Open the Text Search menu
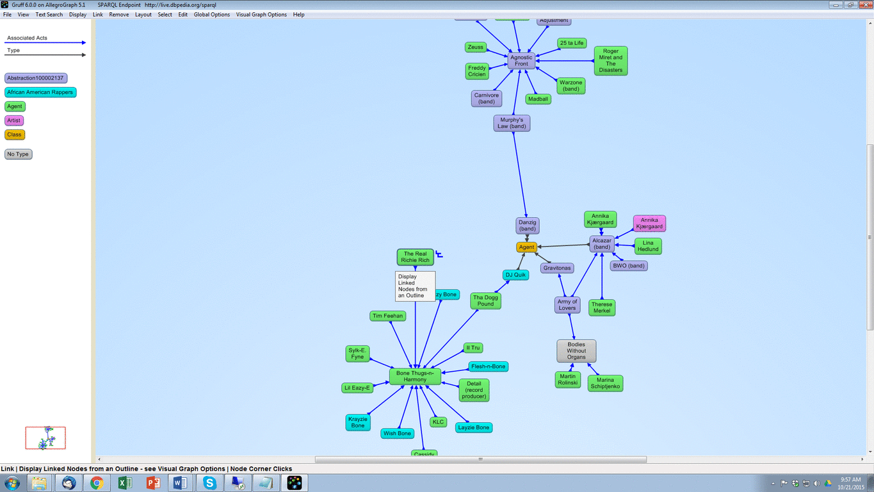The height and width of the screenshot is (492, 874). (49, 14)
